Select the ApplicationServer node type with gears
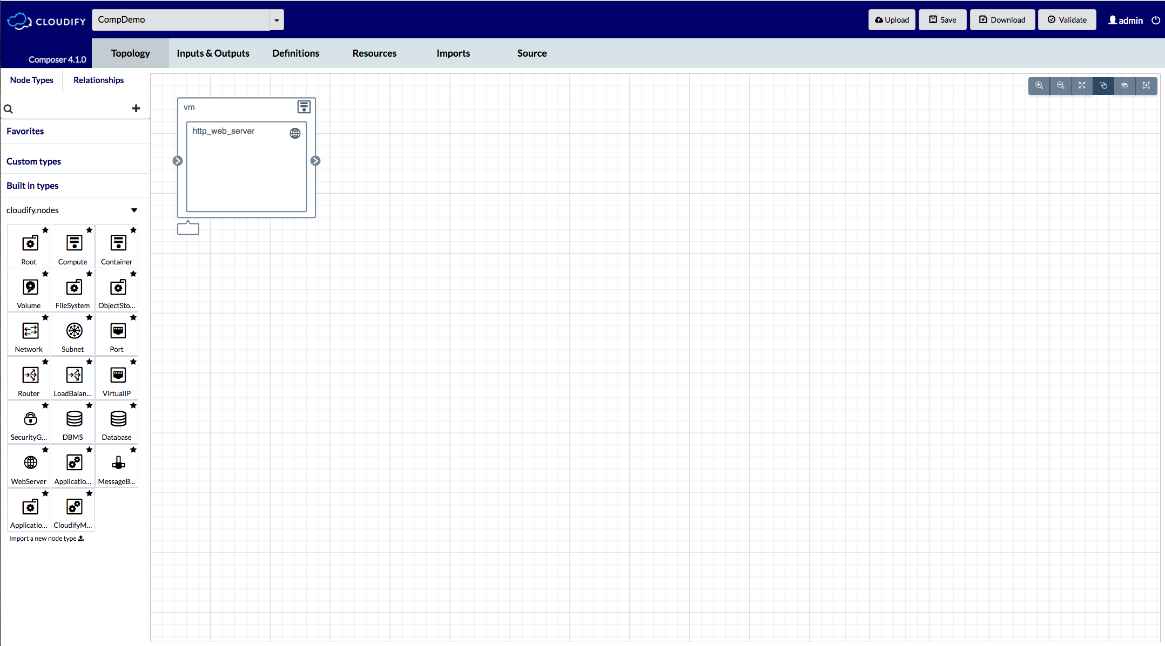 click(x=72, y=466)
